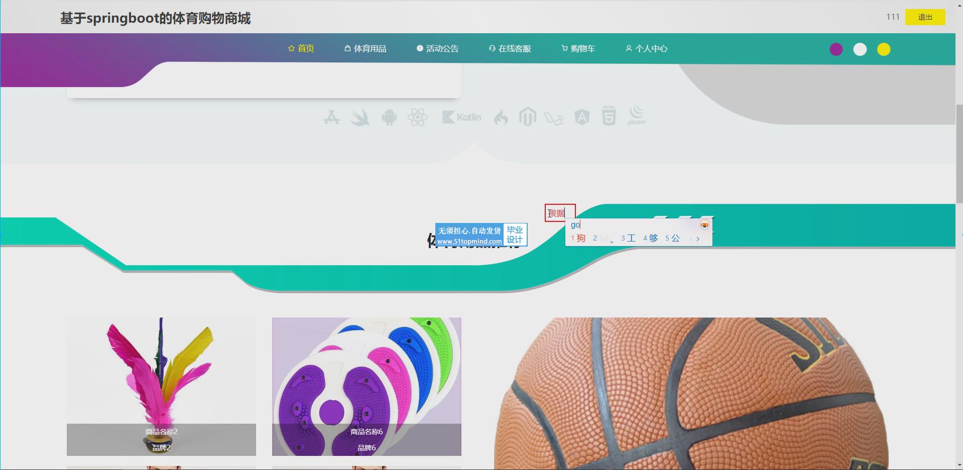Expand IME candidate 2 dropdown arrow
The image size is (963, 470).
click(612, 242)
